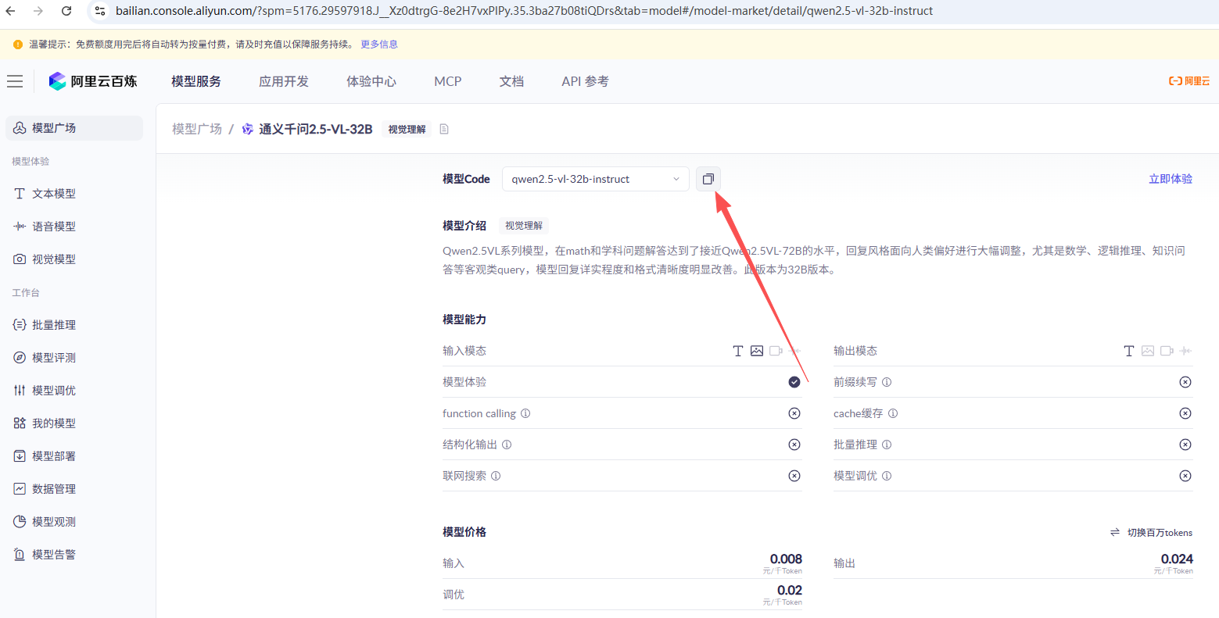Viewport: 1219px width, 618px height.
Task: Click the 0.008 input price value
Action: point(786,559)
